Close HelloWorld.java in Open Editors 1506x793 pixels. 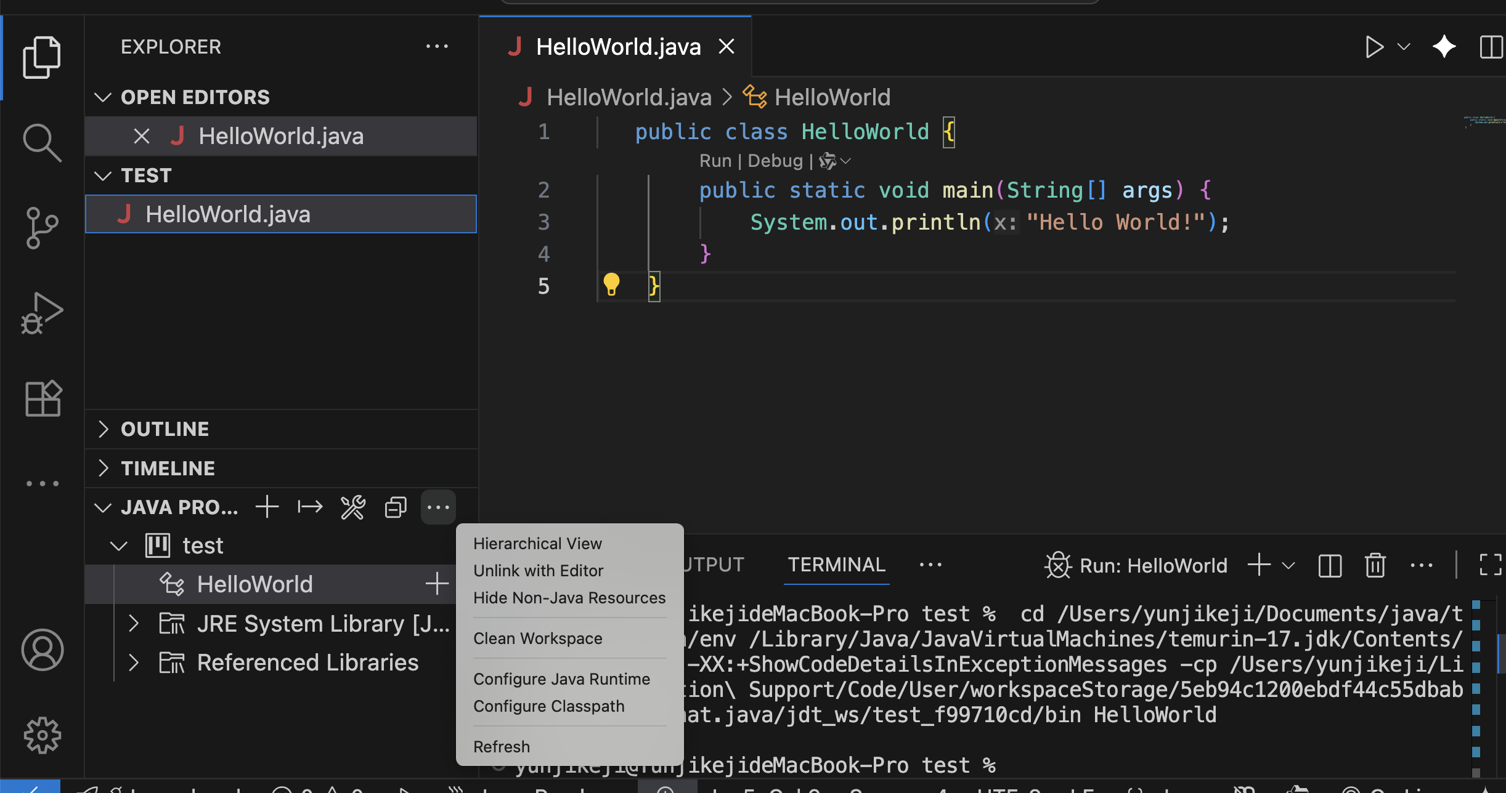point(142,136)
